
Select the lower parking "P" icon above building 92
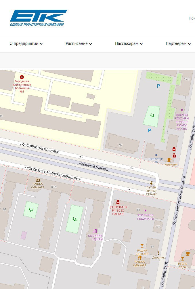pos(149,130)
